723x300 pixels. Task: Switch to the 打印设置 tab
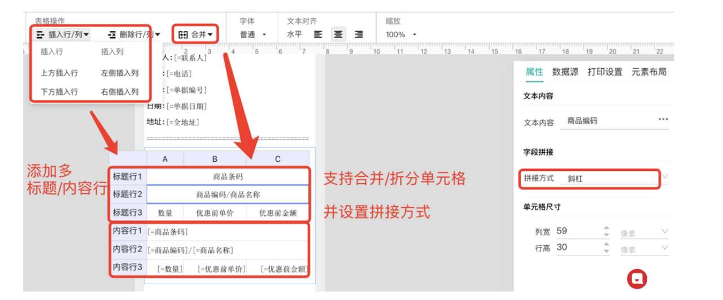point(604,72)
